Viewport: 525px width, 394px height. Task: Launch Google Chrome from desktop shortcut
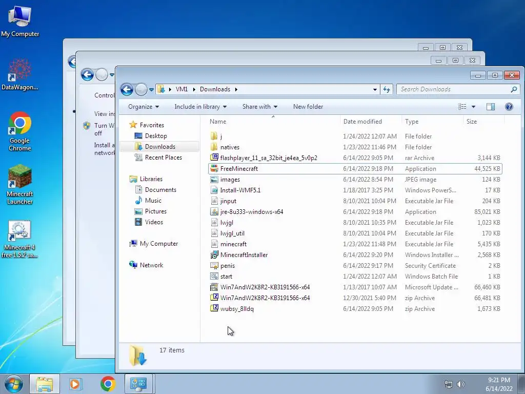point(20,131)
